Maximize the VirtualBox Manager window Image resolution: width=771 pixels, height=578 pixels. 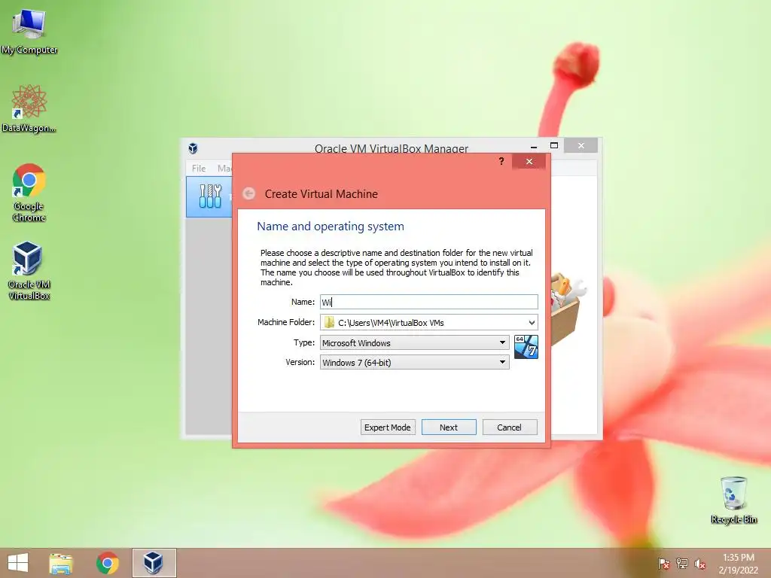click(x=554, y=145)
